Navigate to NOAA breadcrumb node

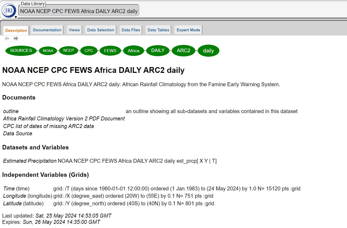(48, 51)
